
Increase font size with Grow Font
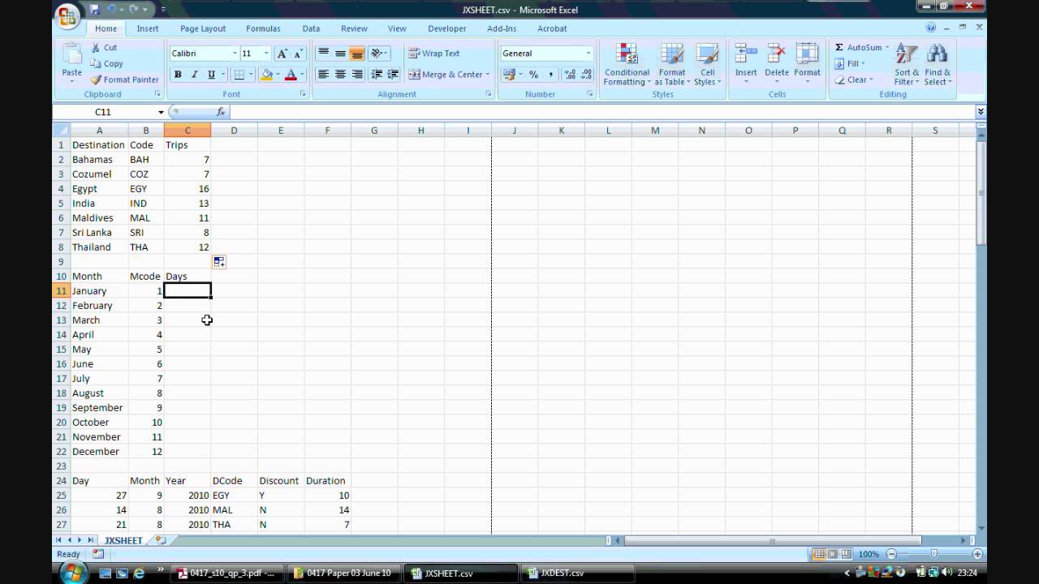(282, 54)
